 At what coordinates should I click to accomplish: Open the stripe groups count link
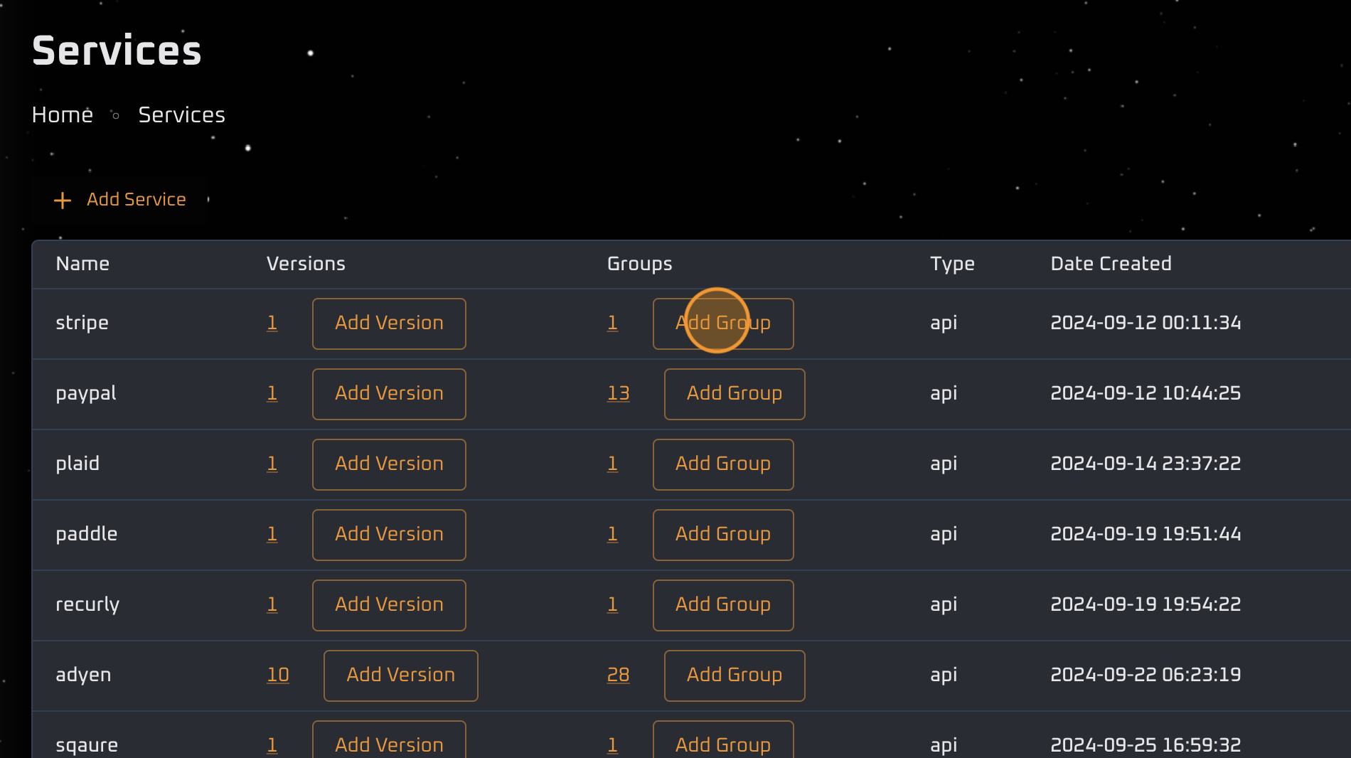pos(613,323)
